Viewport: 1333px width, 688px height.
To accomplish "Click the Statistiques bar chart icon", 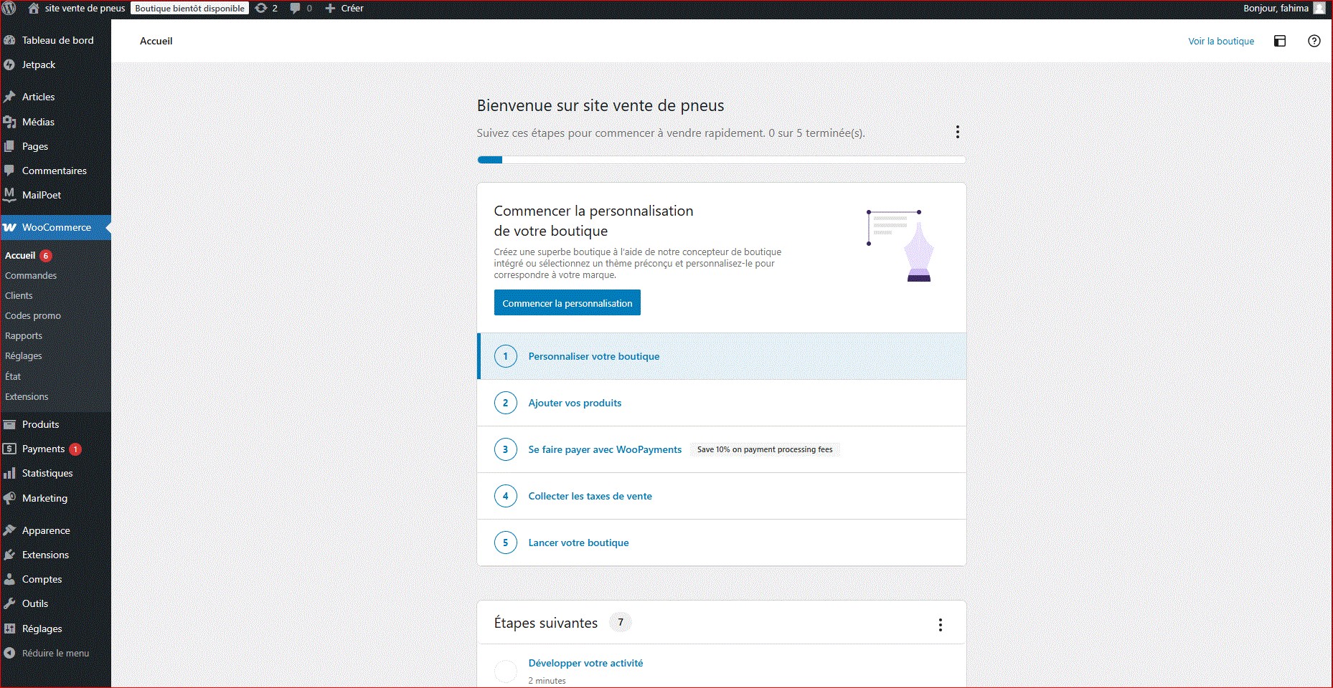I will (x=9, y=473).
